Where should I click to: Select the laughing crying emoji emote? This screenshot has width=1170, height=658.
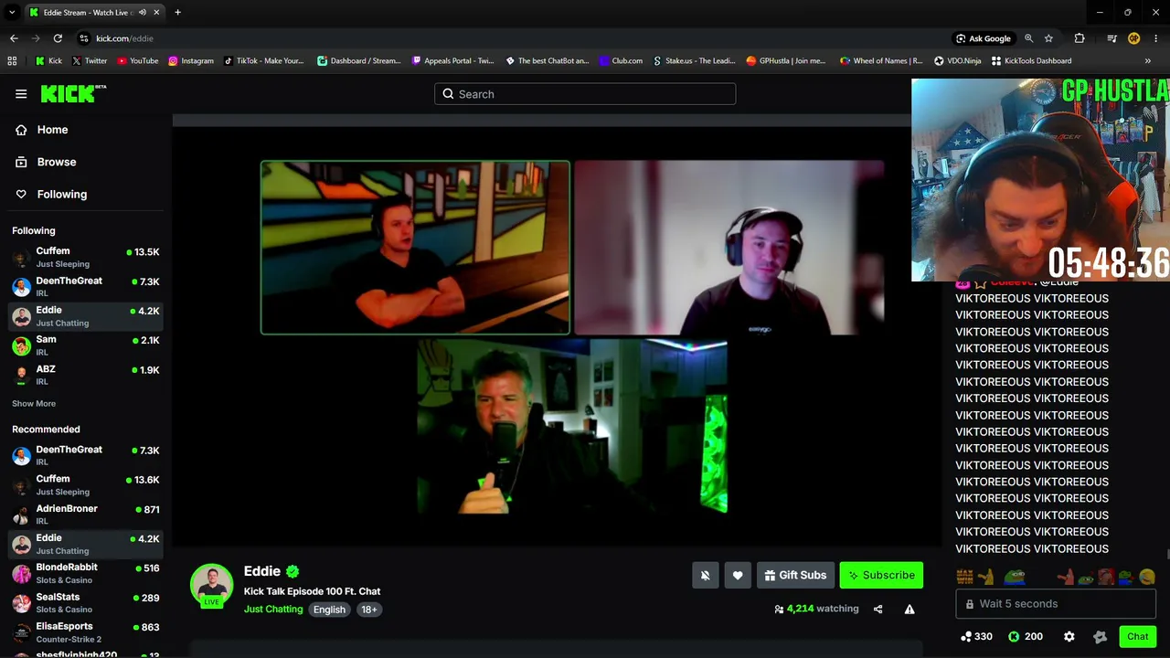click(1147, 578)
